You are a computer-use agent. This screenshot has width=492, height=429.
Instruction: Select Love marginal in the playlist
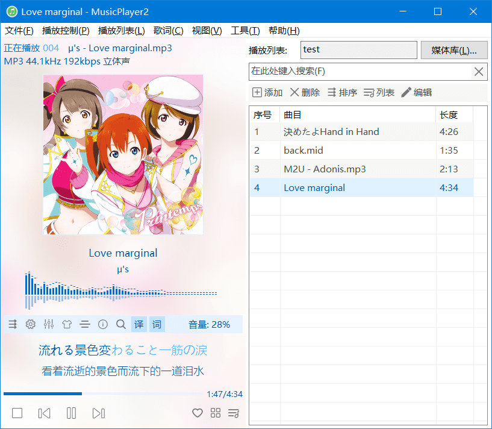[361, 187]
